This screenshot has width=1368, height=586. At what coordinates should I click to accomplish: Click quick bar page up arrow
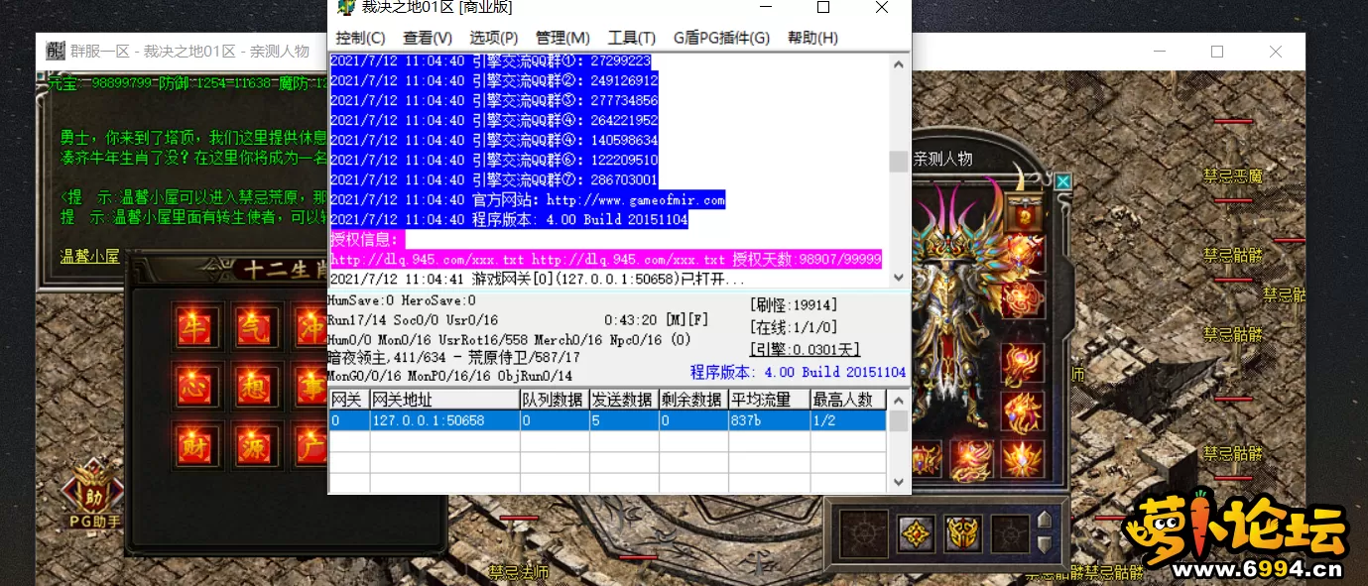coord(1044,520)
